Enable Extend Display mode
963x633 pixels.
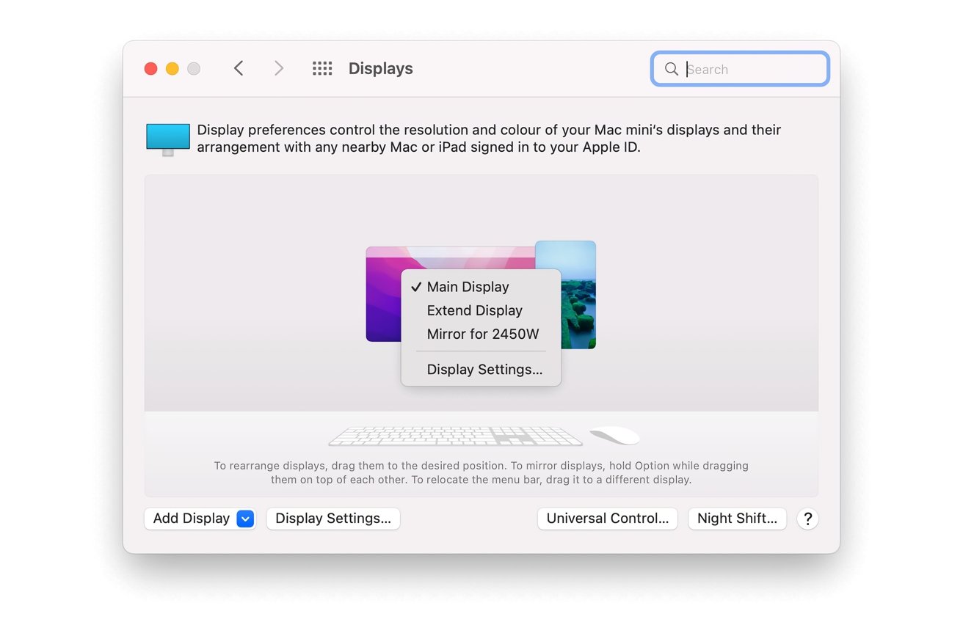pos(474,310)
